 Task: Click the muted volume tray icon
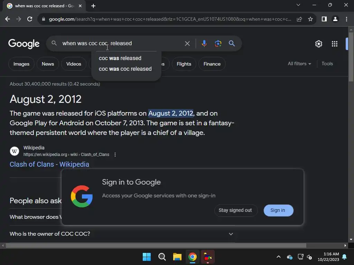tap(309, 257)
